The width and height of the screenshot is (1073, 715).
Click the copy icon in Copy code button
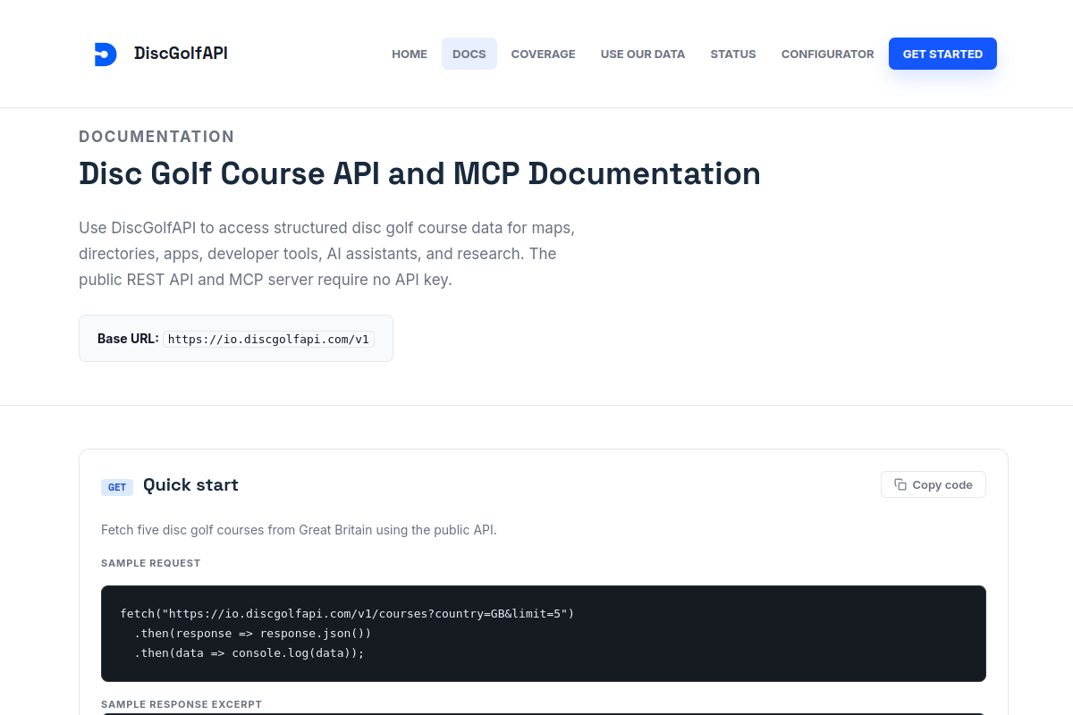[900, 484]
